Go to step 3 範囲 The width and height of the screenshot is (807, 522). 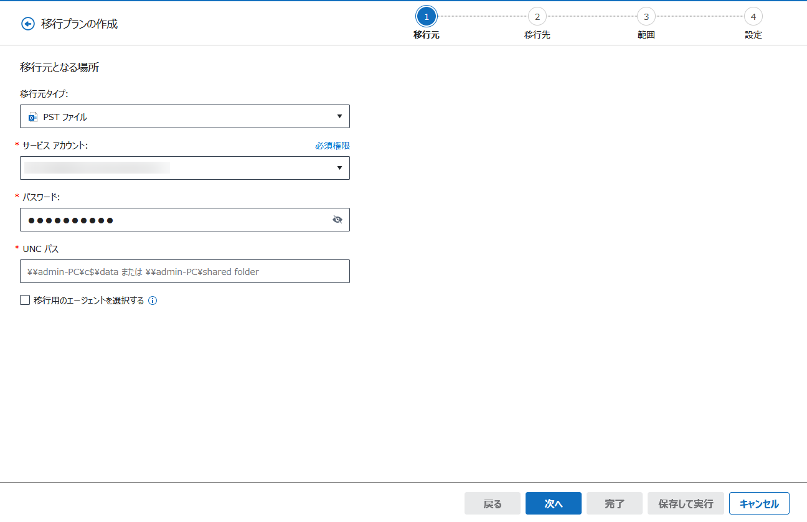pos(646,16)
